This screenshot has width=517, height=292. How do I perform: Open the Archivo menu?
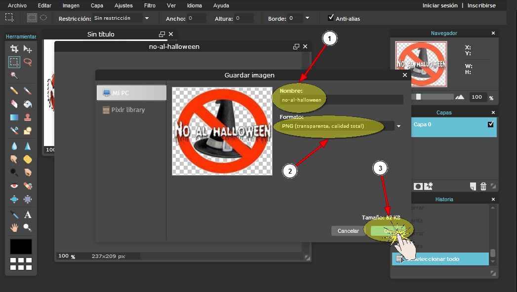tap(17, 5)
